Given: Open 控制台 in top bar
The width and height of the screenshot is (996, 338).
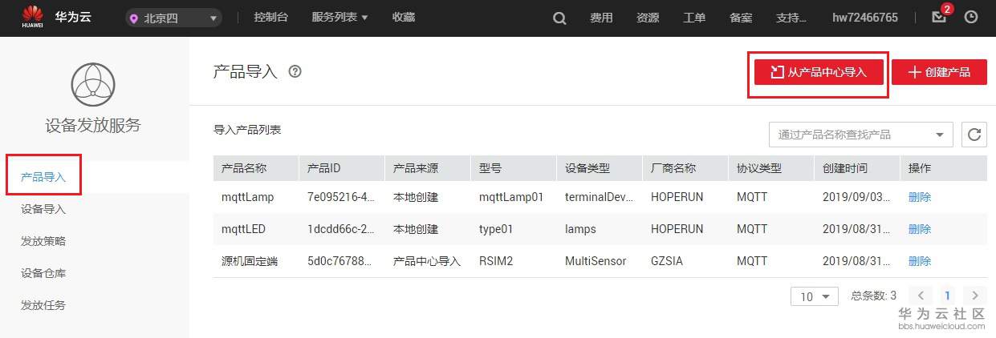Looking at the screenshot, I should point(271,18).
